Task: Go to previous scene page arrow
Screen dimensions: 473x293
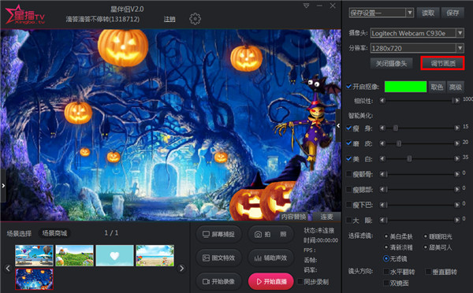Action: click(8, 268)
